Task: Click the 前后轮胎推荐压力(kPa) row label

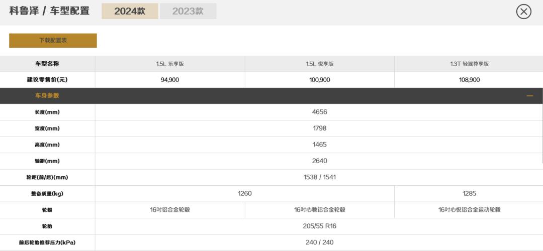Action: [47, 242]
